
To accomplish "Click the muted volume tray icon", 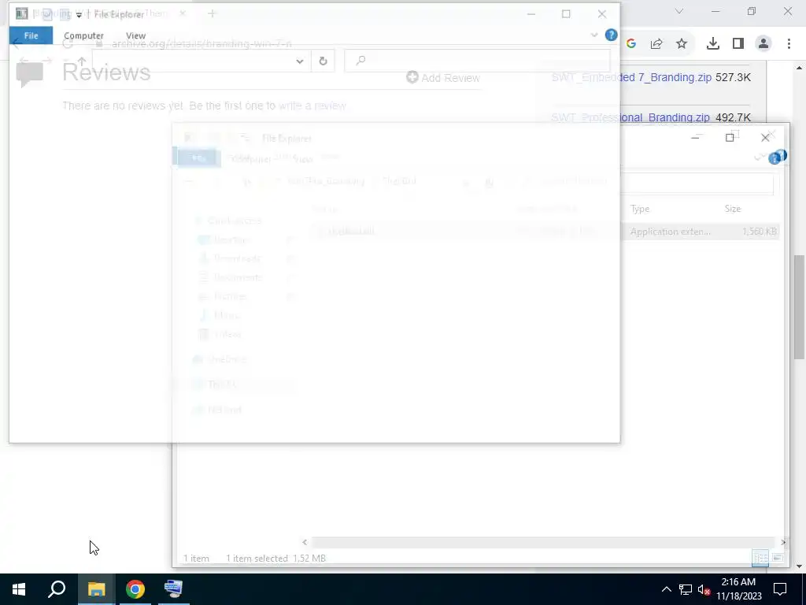I will click(x=704, y=589).
